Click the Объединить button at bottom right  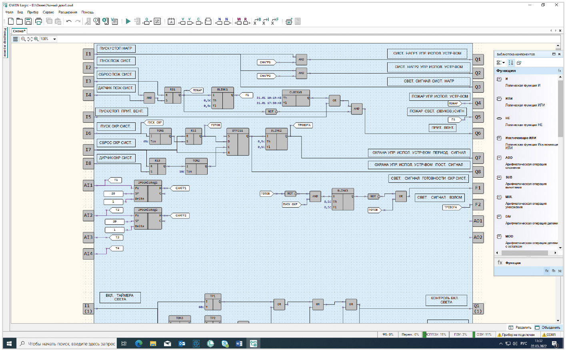548,328
